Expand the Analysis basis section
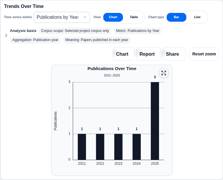The width and height of the screenshot is (223, 180). [x=6, y=35]
